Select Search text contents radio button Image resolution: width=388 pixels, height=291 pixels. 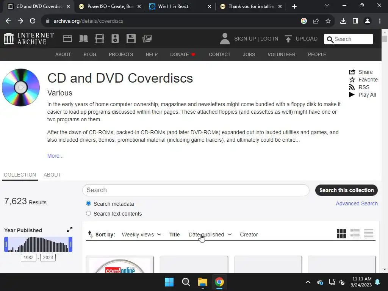pyautogui.click(x=88, y=213)
